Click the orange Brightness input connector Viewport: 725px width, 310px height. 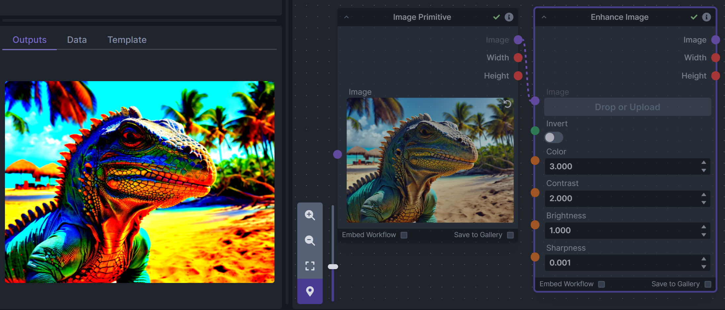pos(535,225)
